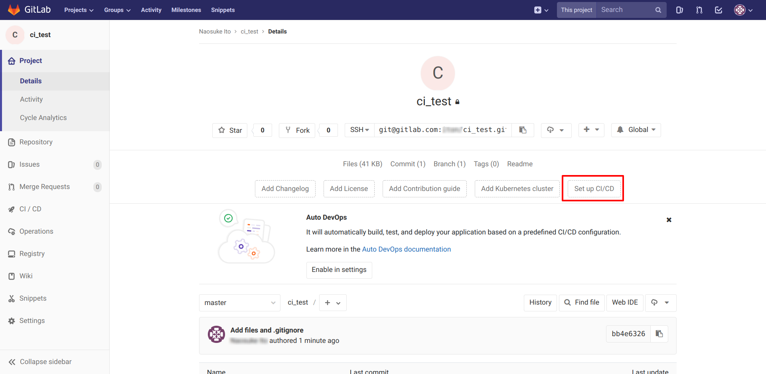The height and width of the screenshot is (374, 766).
Task: Click Add Contribution guide button
Action: pos(424,189)
